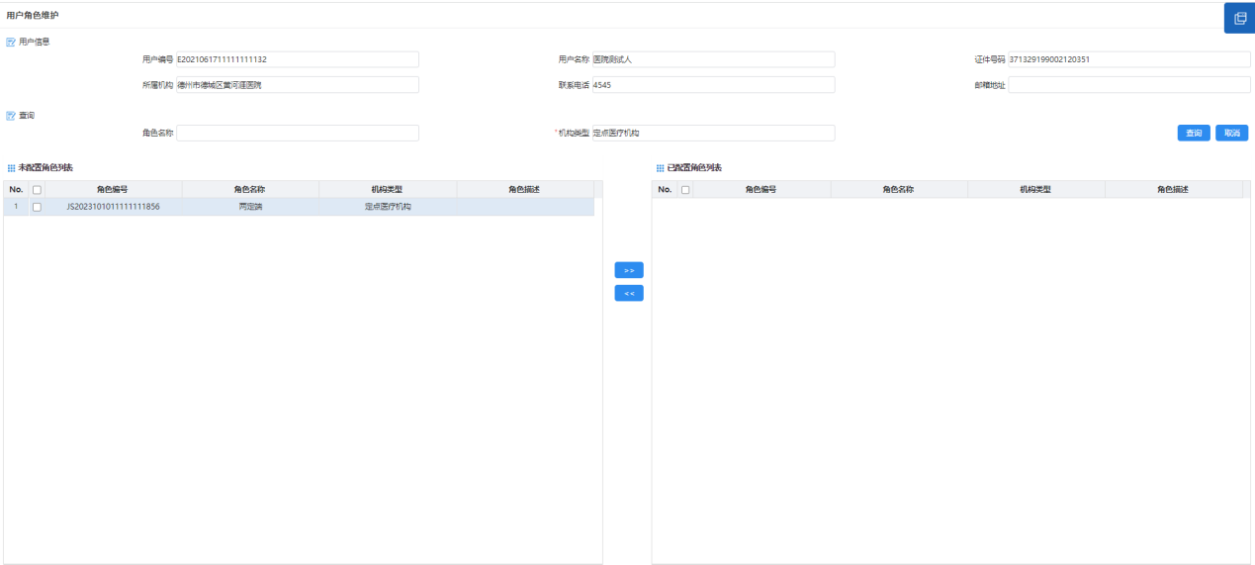The height and width of the screenshot is (565, 1255).
Task: Click the 用户信息 section edit icon
Action: pos(11,42)
